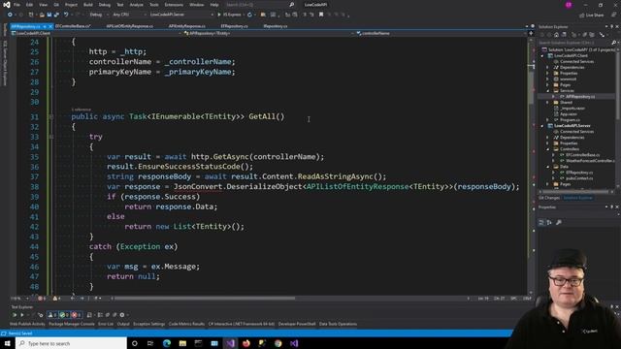Switch to IRepository.cs tab
621x349 pixels.
pyautogui.click(x=276, y=26)
